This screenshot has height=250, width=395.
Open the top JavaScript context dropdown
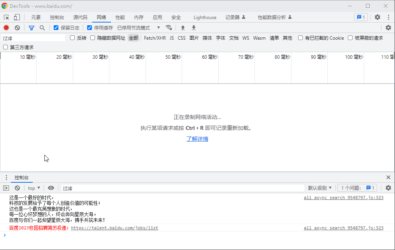tap(34, 188)
